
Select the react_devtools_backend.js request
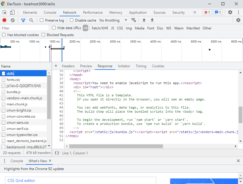23,141
